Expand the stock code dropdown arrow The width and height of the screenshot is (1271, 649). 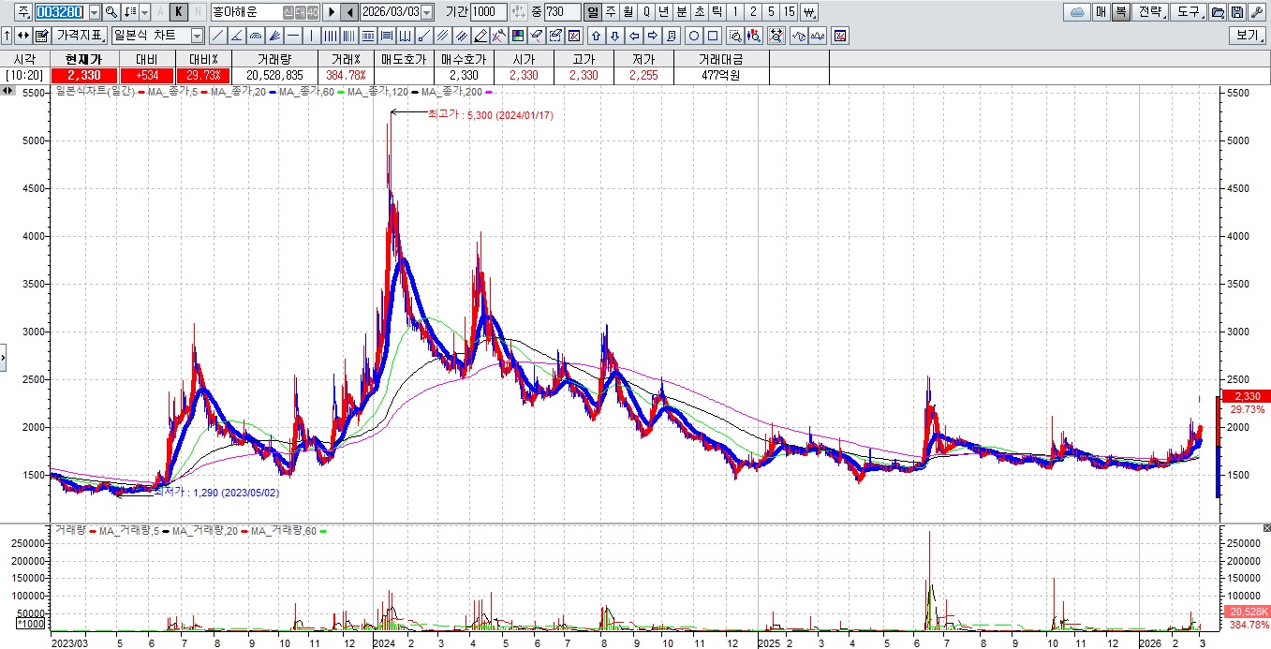pos(94,12)
